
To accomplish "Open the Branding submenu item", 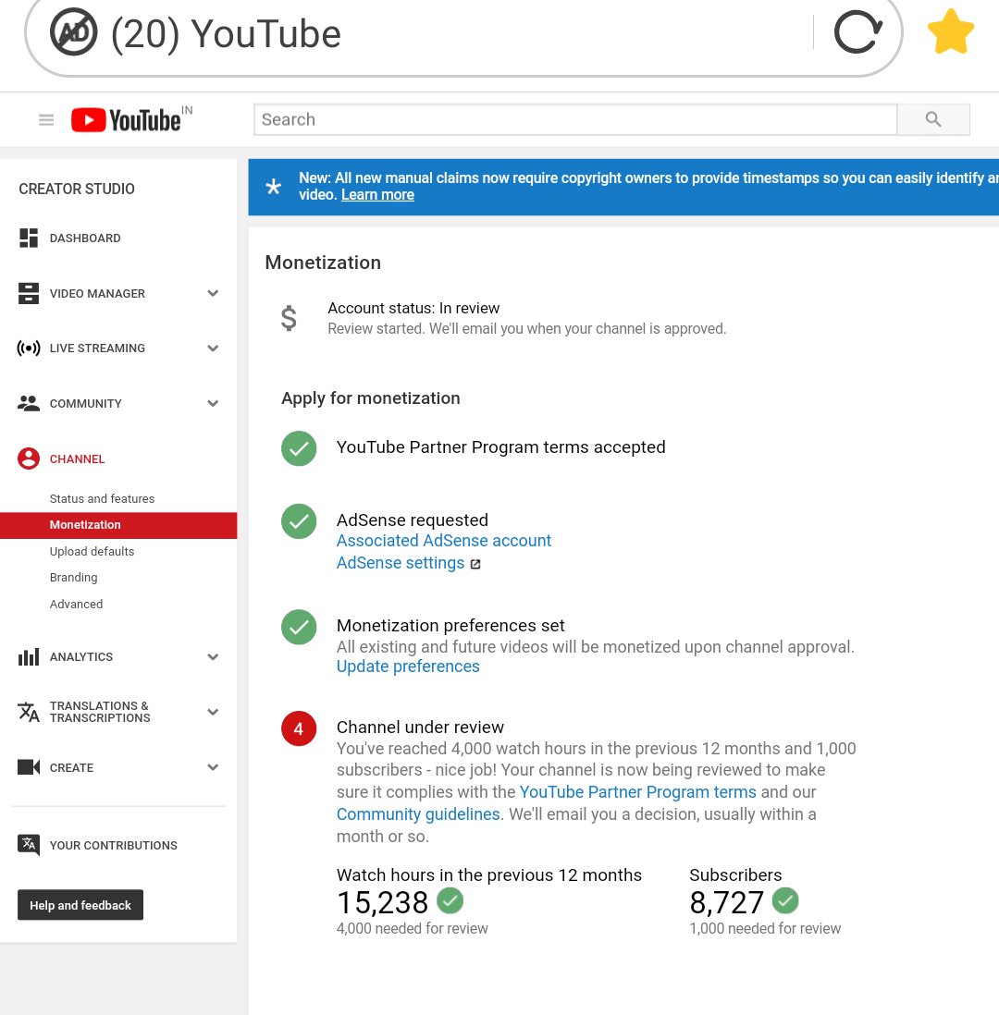I will (x=73, y=578).
